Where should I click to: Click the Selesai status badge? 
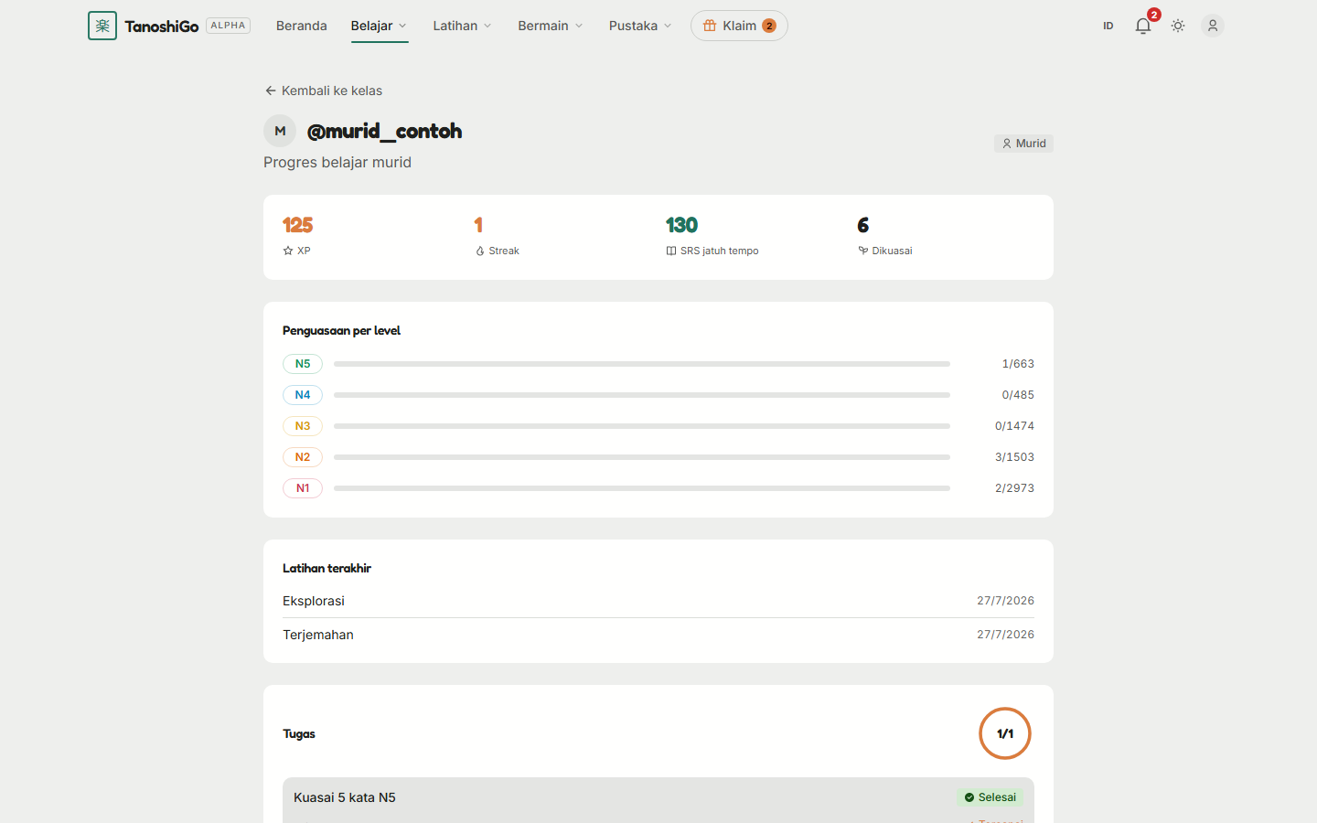[990, 797]
